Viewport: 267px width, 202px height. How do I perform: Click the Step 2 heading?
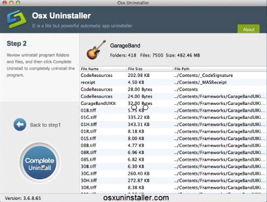pos(17,44)
